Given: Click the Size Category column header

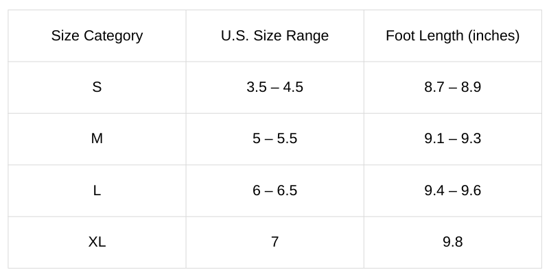Looking at the screenshot, I should pyautogui.click(x=97, y=36).
